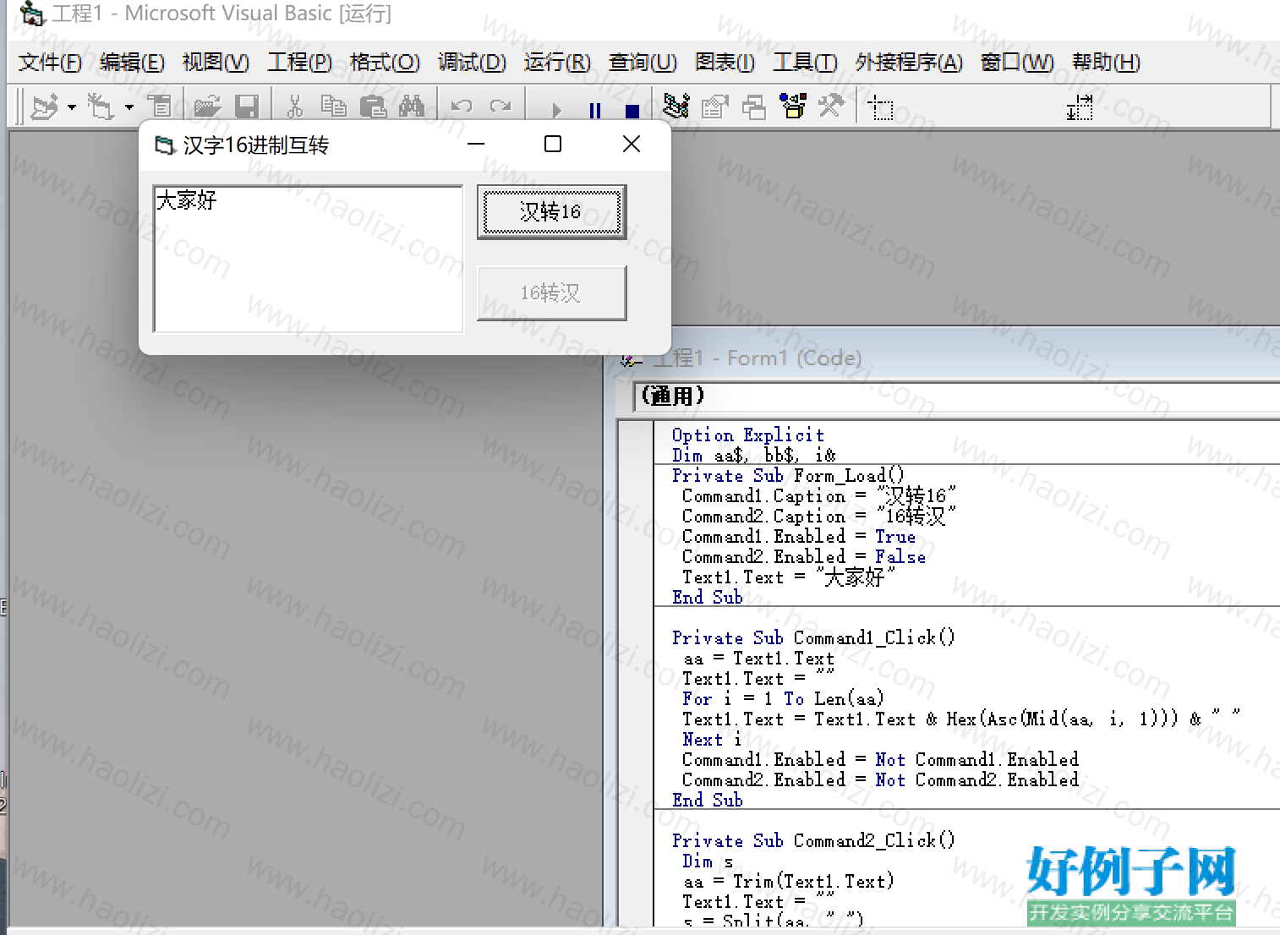The image size is (1280, 935).
Task: Click the 'For i = 1 To Len(aa)' line
Action: [x=783, y=699]
